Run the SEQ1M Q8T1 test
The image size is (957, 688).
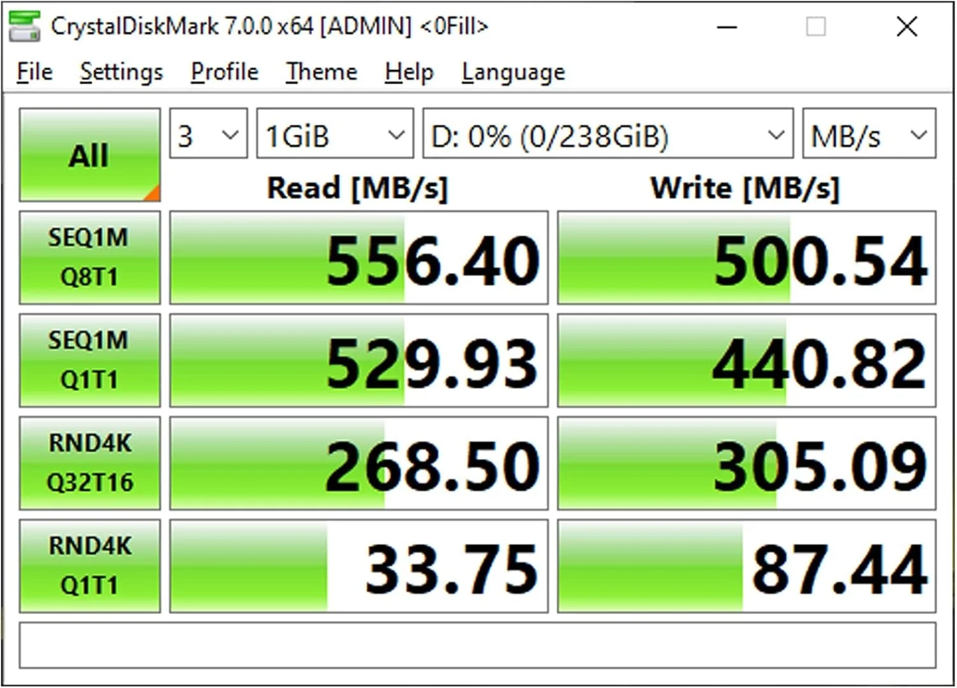coord(89,258)
